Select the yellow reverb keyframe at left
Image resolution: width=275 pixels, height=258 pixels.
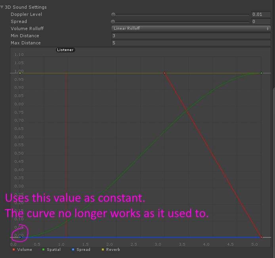pyautogui.click(x=20, y=73)
